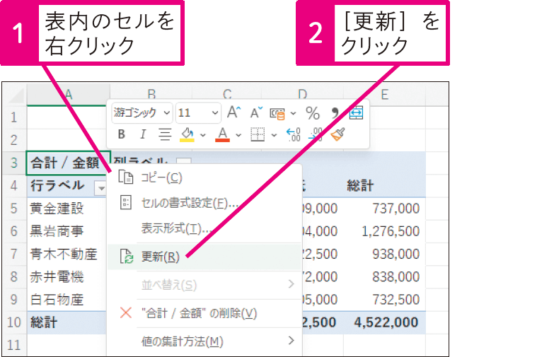Viewport: 554px width, 357px height.
Task: Select the 青木不動産 row label
Action: [63, 254]
